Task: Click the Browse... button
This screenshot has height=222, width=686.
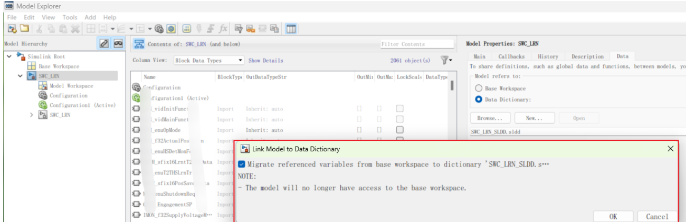Action: [490, 118]
